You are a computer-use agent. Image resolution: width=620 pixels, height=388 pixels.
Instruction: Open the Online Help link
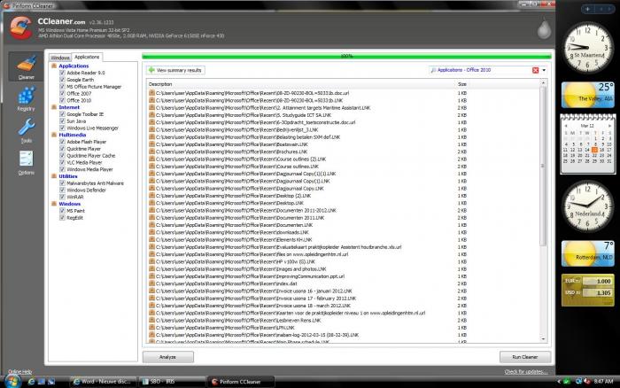click(x=19, y=371)
